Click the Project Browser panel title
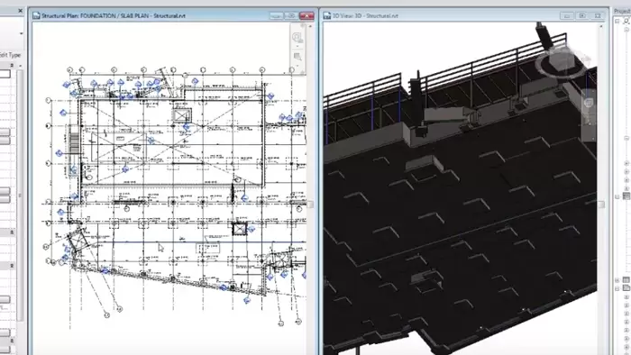 622,11
